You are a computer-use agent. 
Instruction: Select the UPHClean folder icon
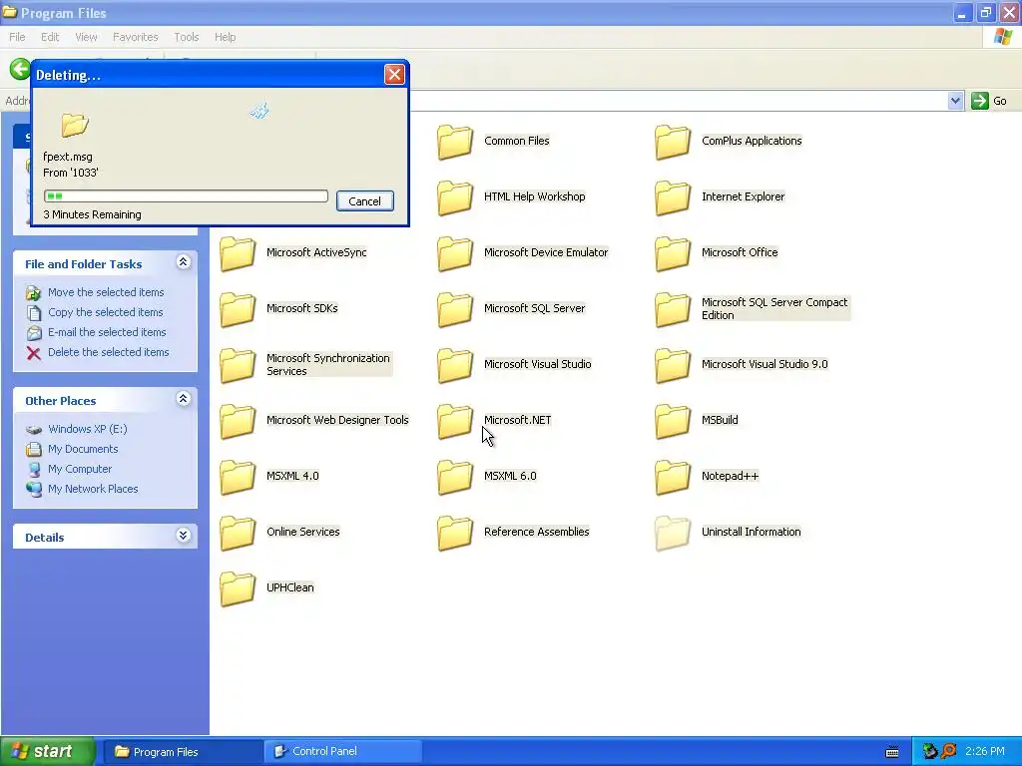pyautogui.click(x=238, y=588)
